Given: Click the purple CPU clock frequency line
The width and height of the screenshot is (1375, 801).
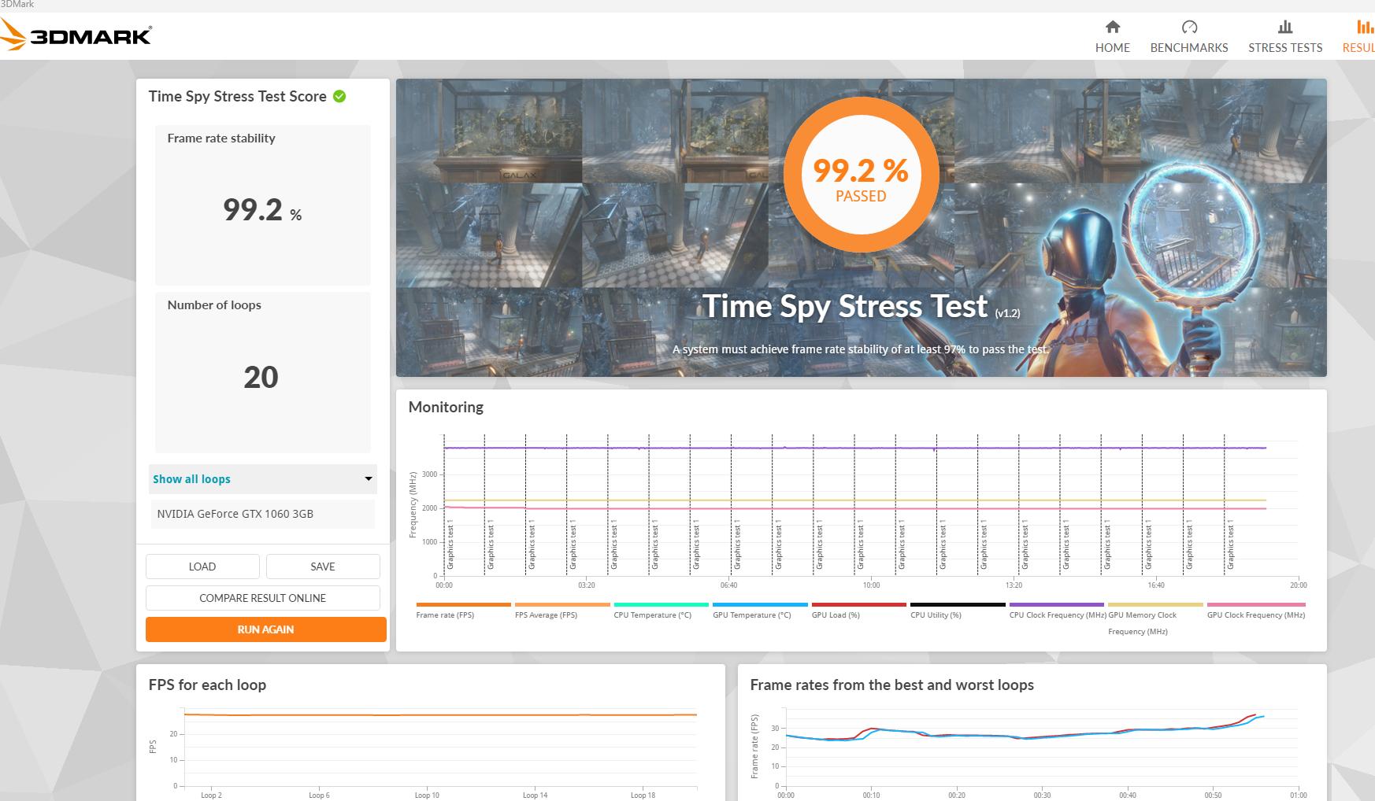Looking at the screenshot, I should click(x=855, y=448).
